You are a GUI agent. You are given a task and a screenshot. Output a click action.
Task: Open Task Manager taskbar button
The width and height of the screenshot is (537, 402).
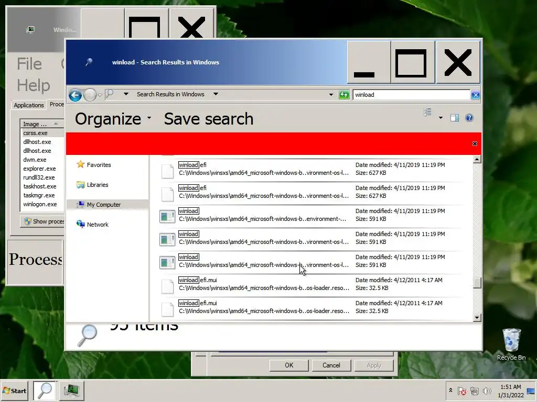click(71, 390)
